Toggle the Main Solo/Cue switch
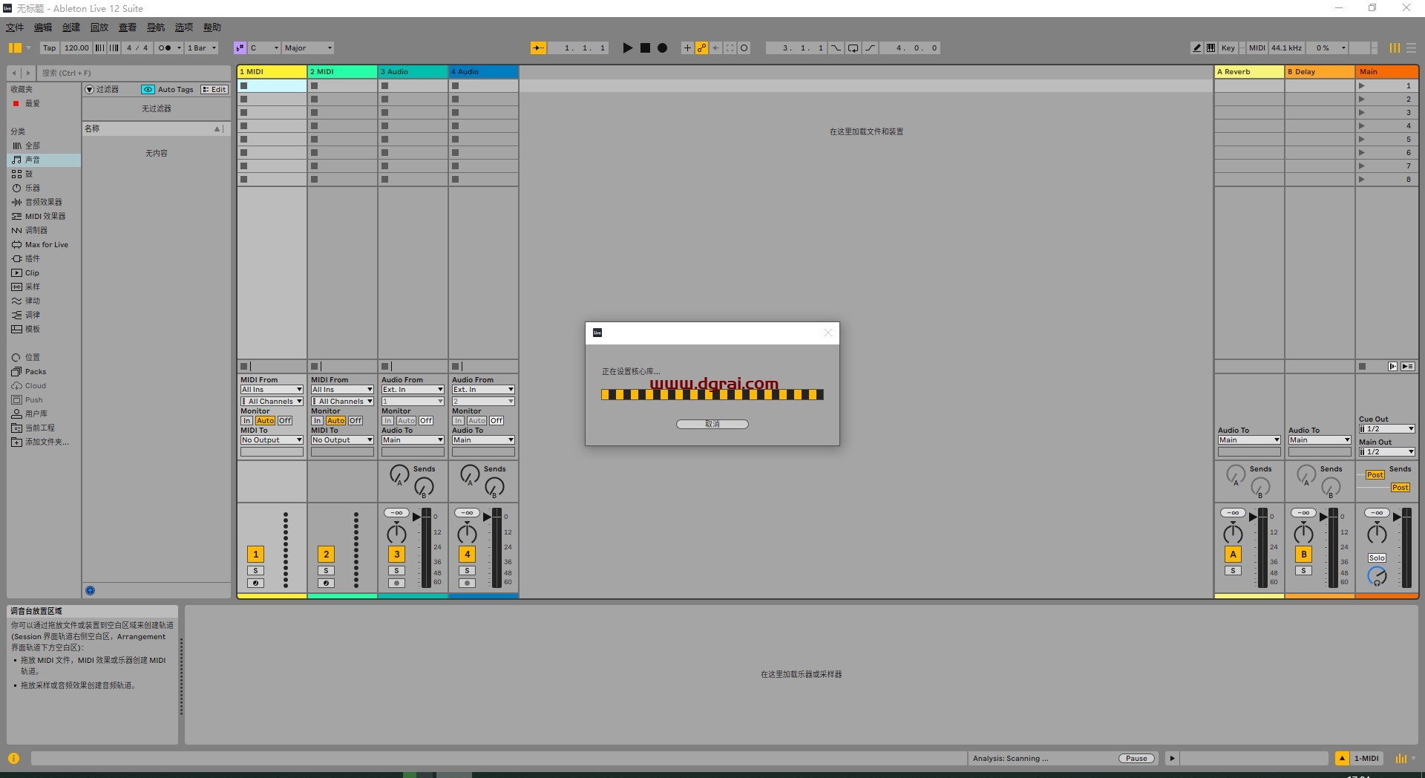Image resolution: width=1425 pixels, height=778 pixels. coord(1377,558)
